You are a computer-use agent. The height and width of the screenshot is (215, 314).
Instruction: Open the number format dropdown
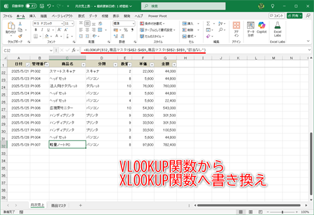click(133, 24)
